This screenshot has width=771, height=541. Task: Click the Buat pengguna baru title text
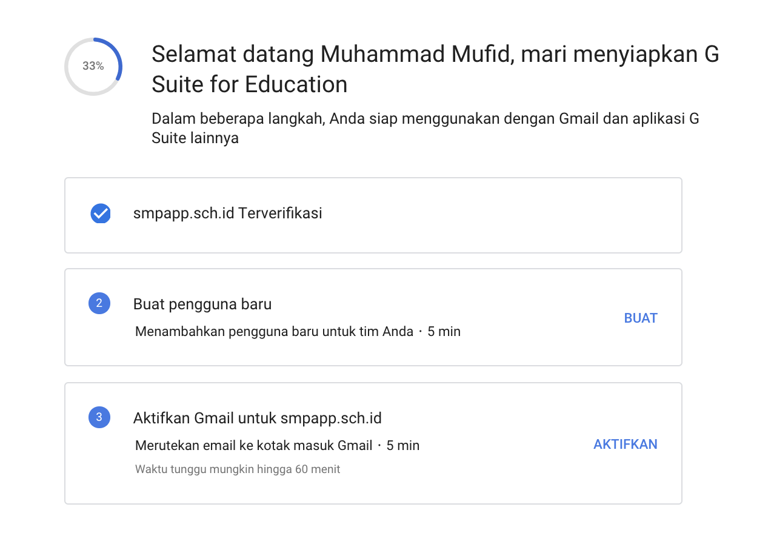click(202, 304)
